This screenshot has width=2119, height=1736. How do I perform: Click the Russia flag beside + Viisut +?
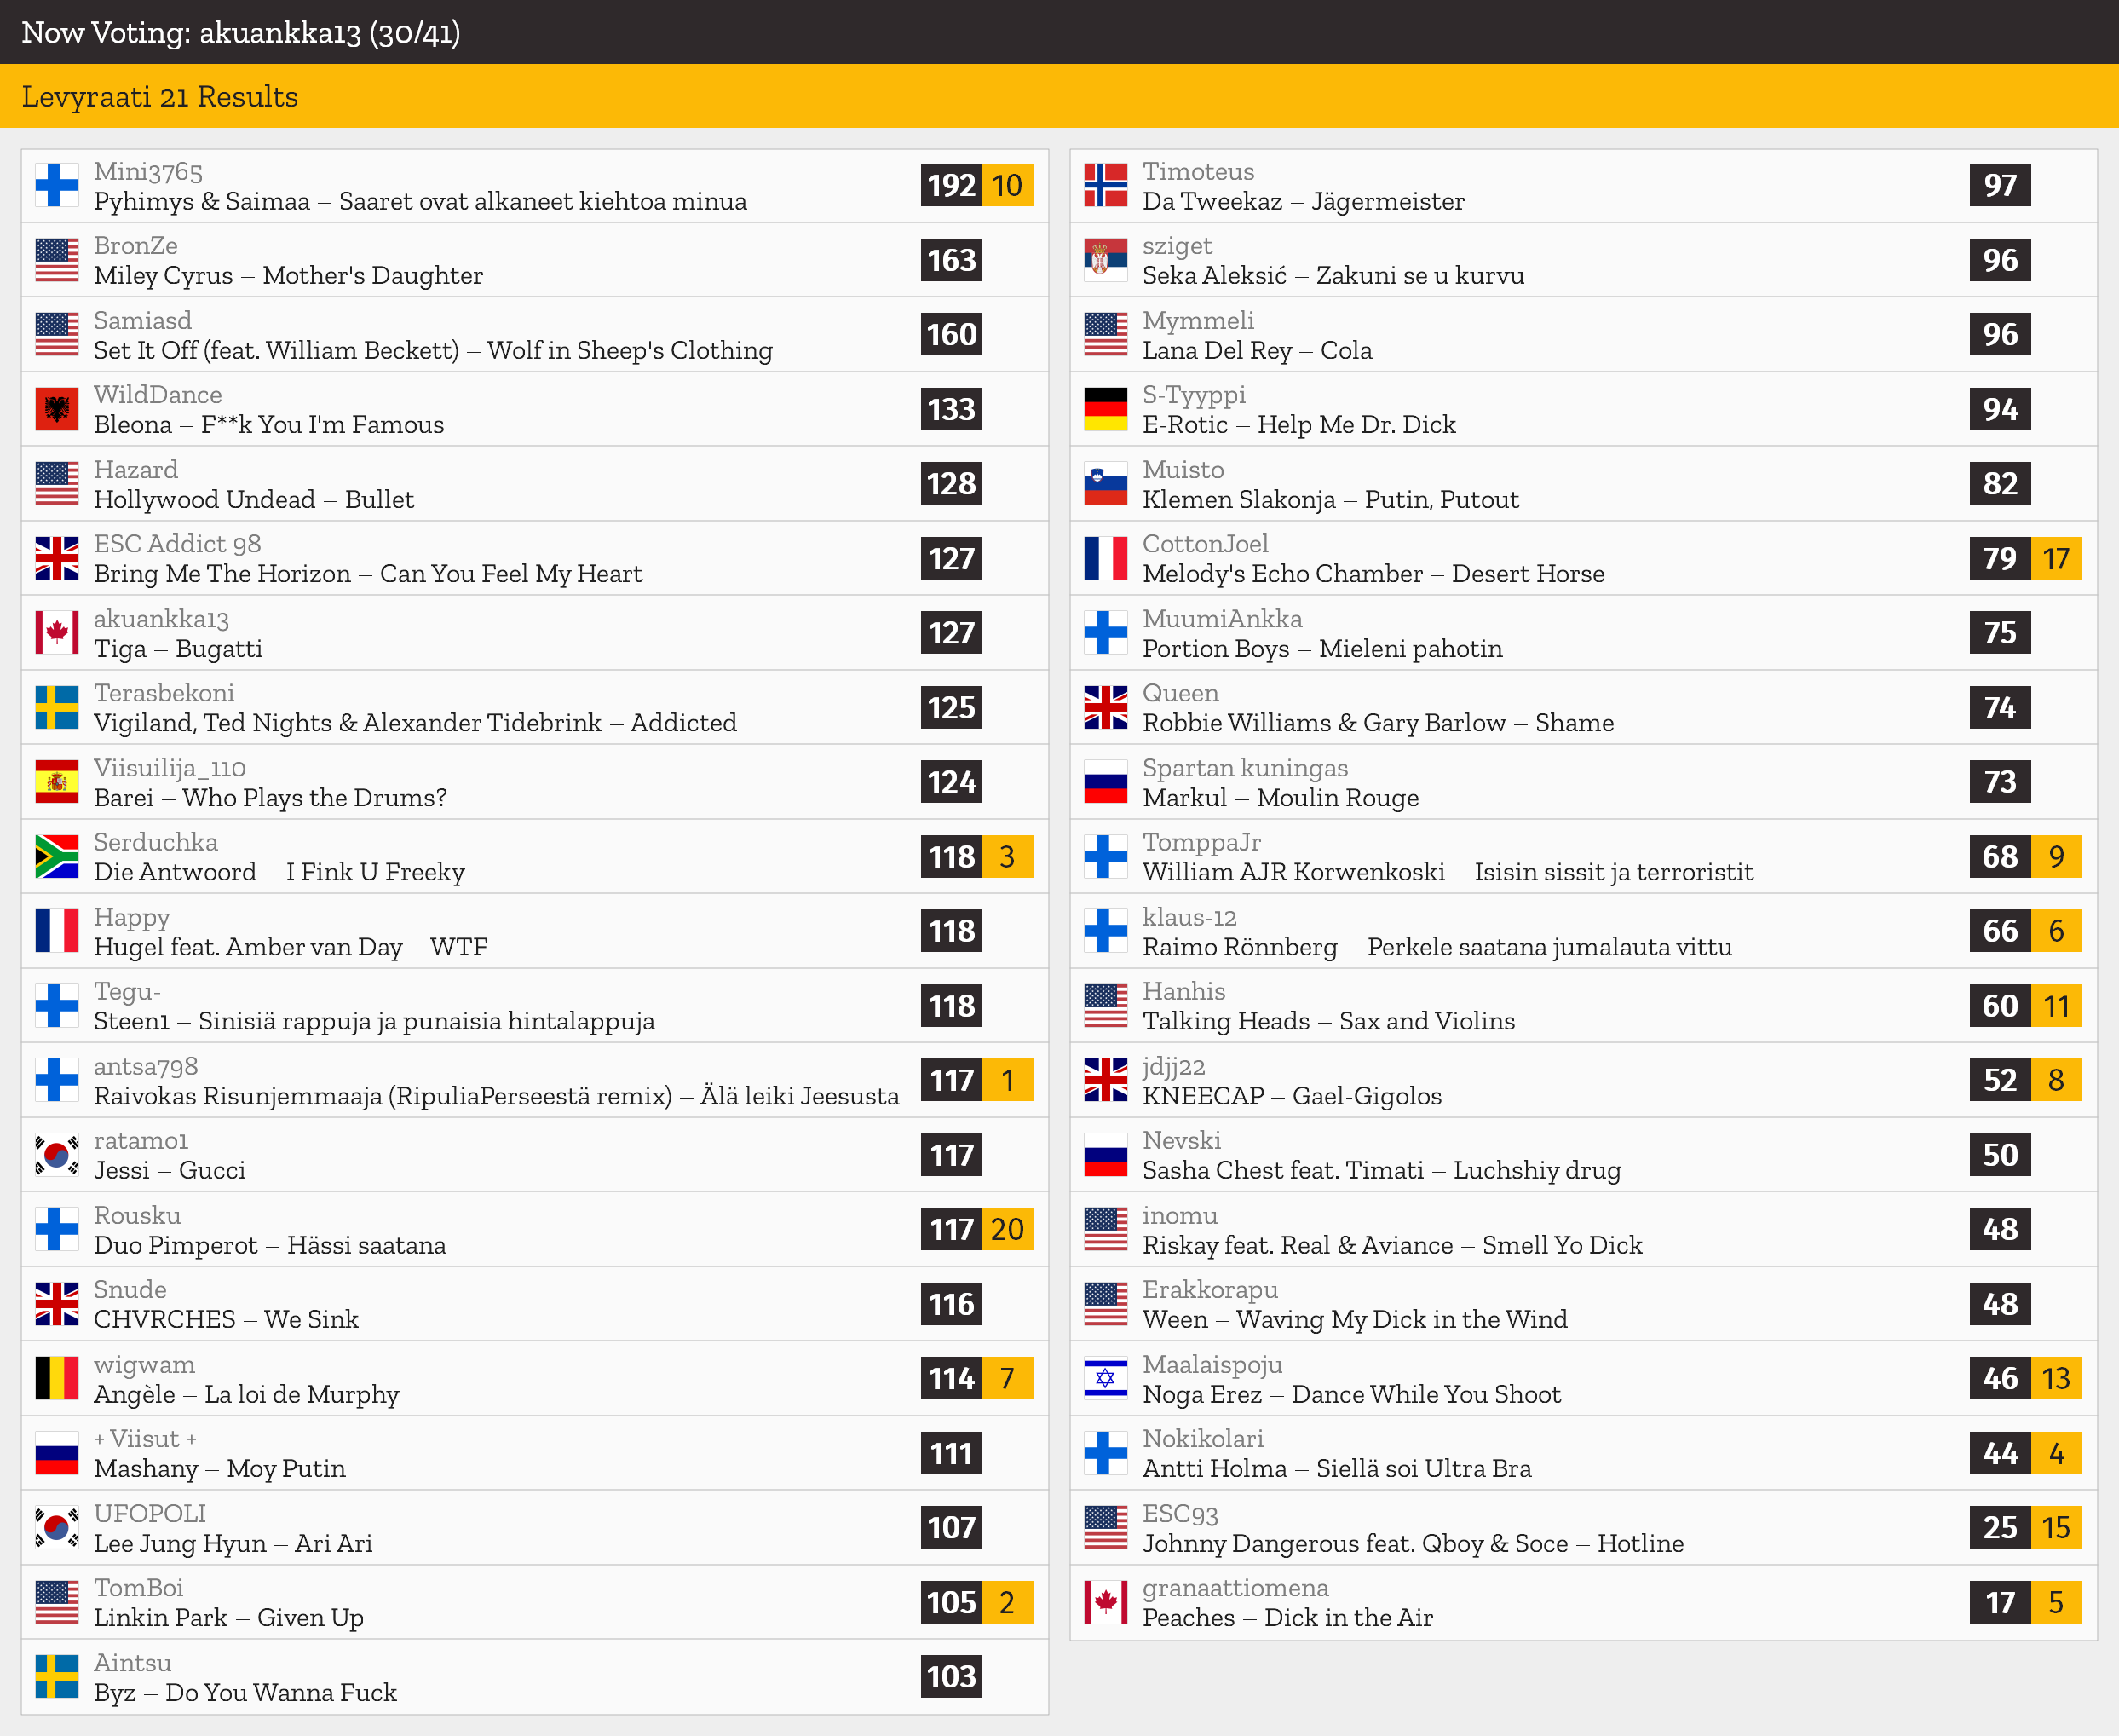[x=57, y=1453]
